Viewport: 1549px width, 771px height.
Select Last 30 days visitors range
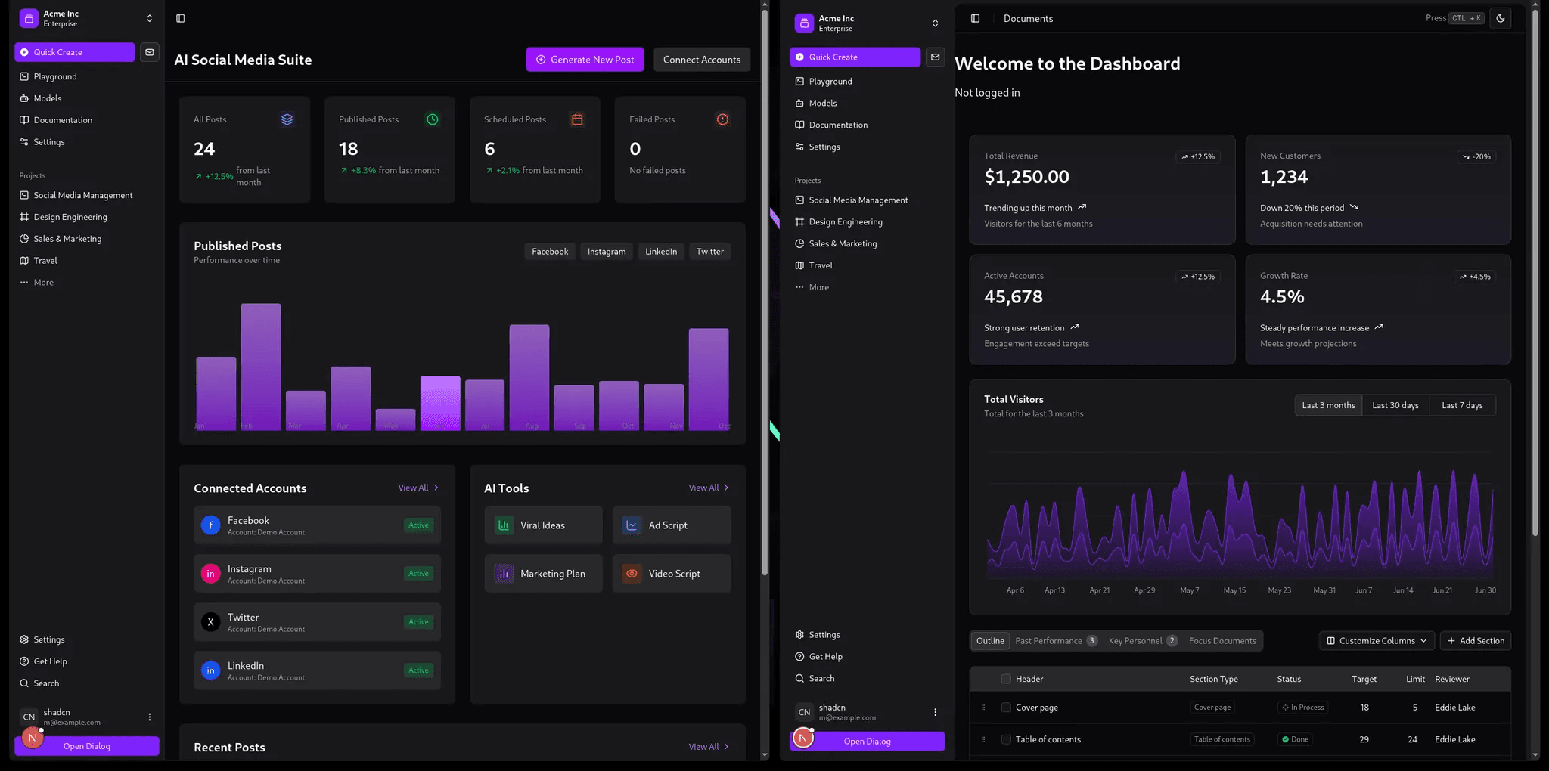click(x=1395, y=405)
